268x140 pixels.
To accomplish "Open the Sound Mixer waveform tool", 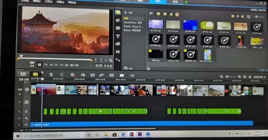I will (x=83, y=75).
